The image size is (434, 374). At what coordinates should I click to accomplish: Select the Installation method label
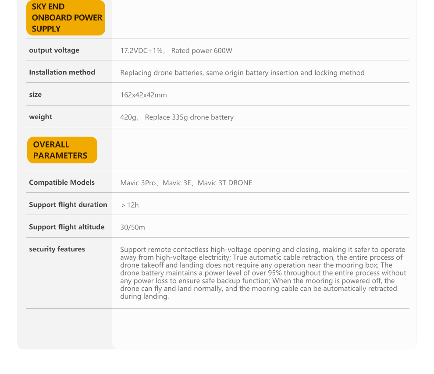tap(62, 72)
